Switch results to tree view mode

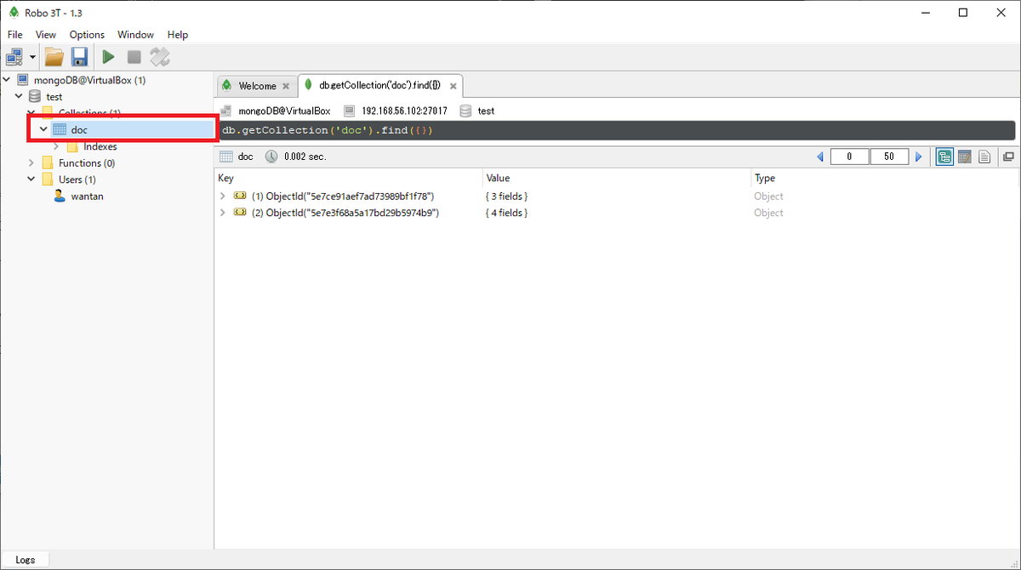click(x=944, y=157)
